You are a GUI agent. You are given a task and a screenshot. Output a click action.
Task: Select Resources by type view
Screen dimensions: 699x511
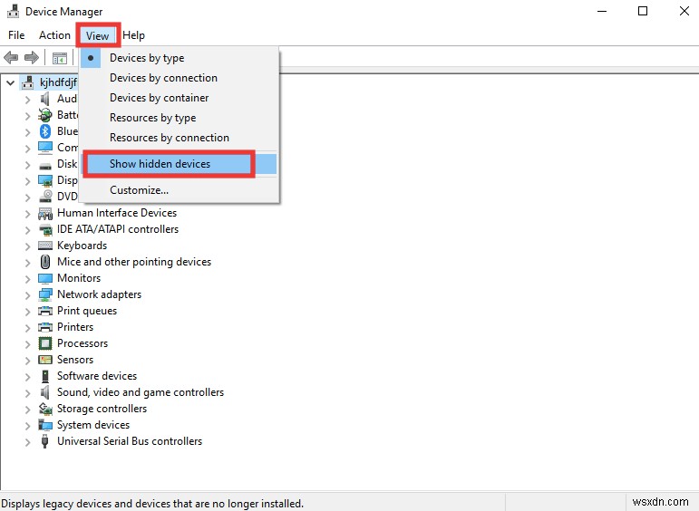[180, 118]
